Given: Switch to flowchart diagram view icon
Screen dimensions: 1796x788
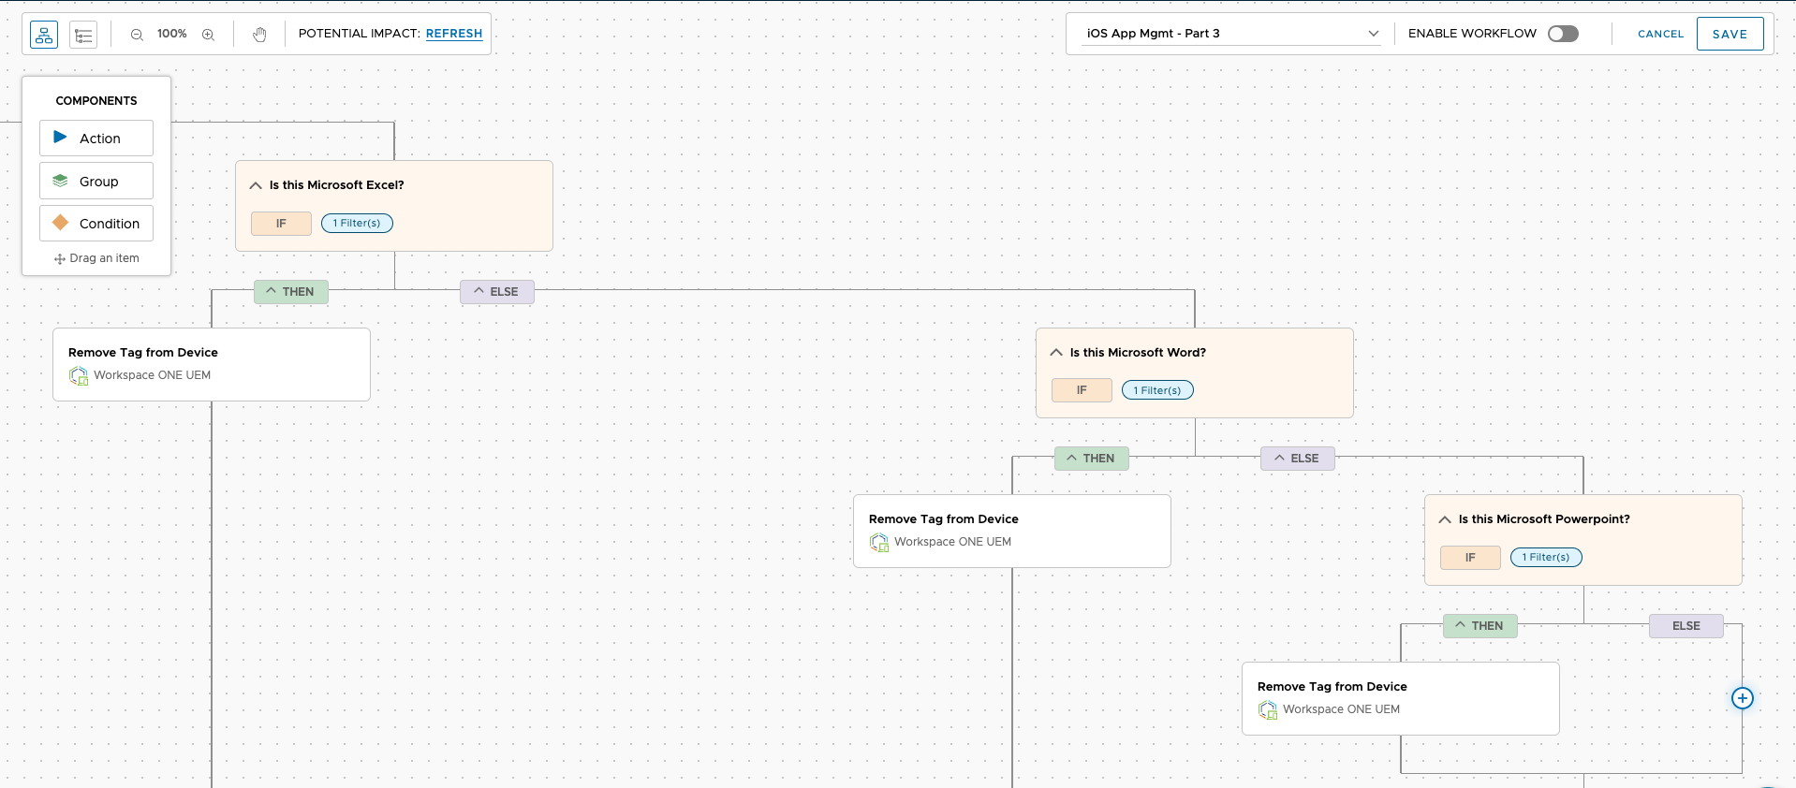Looking at the screenshot, I should click(44, 35).
